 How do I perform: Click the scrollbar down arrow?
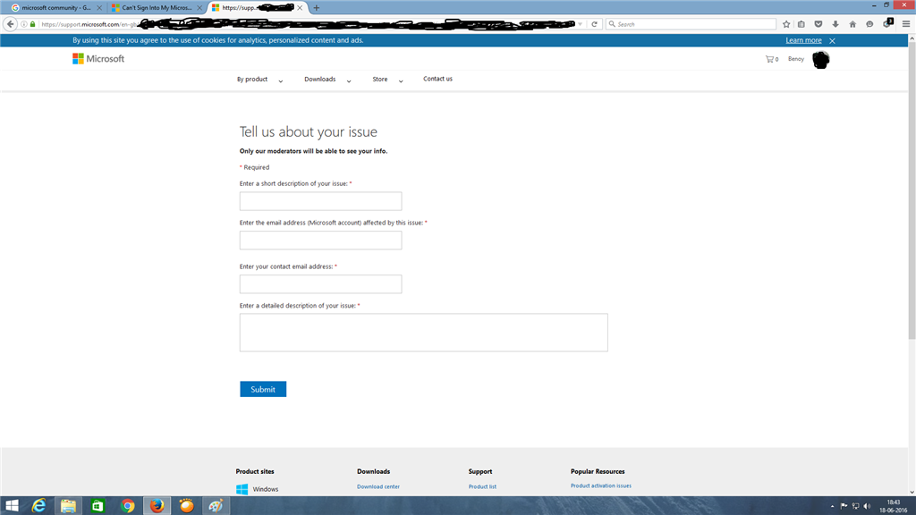click(x=912, y=493)
